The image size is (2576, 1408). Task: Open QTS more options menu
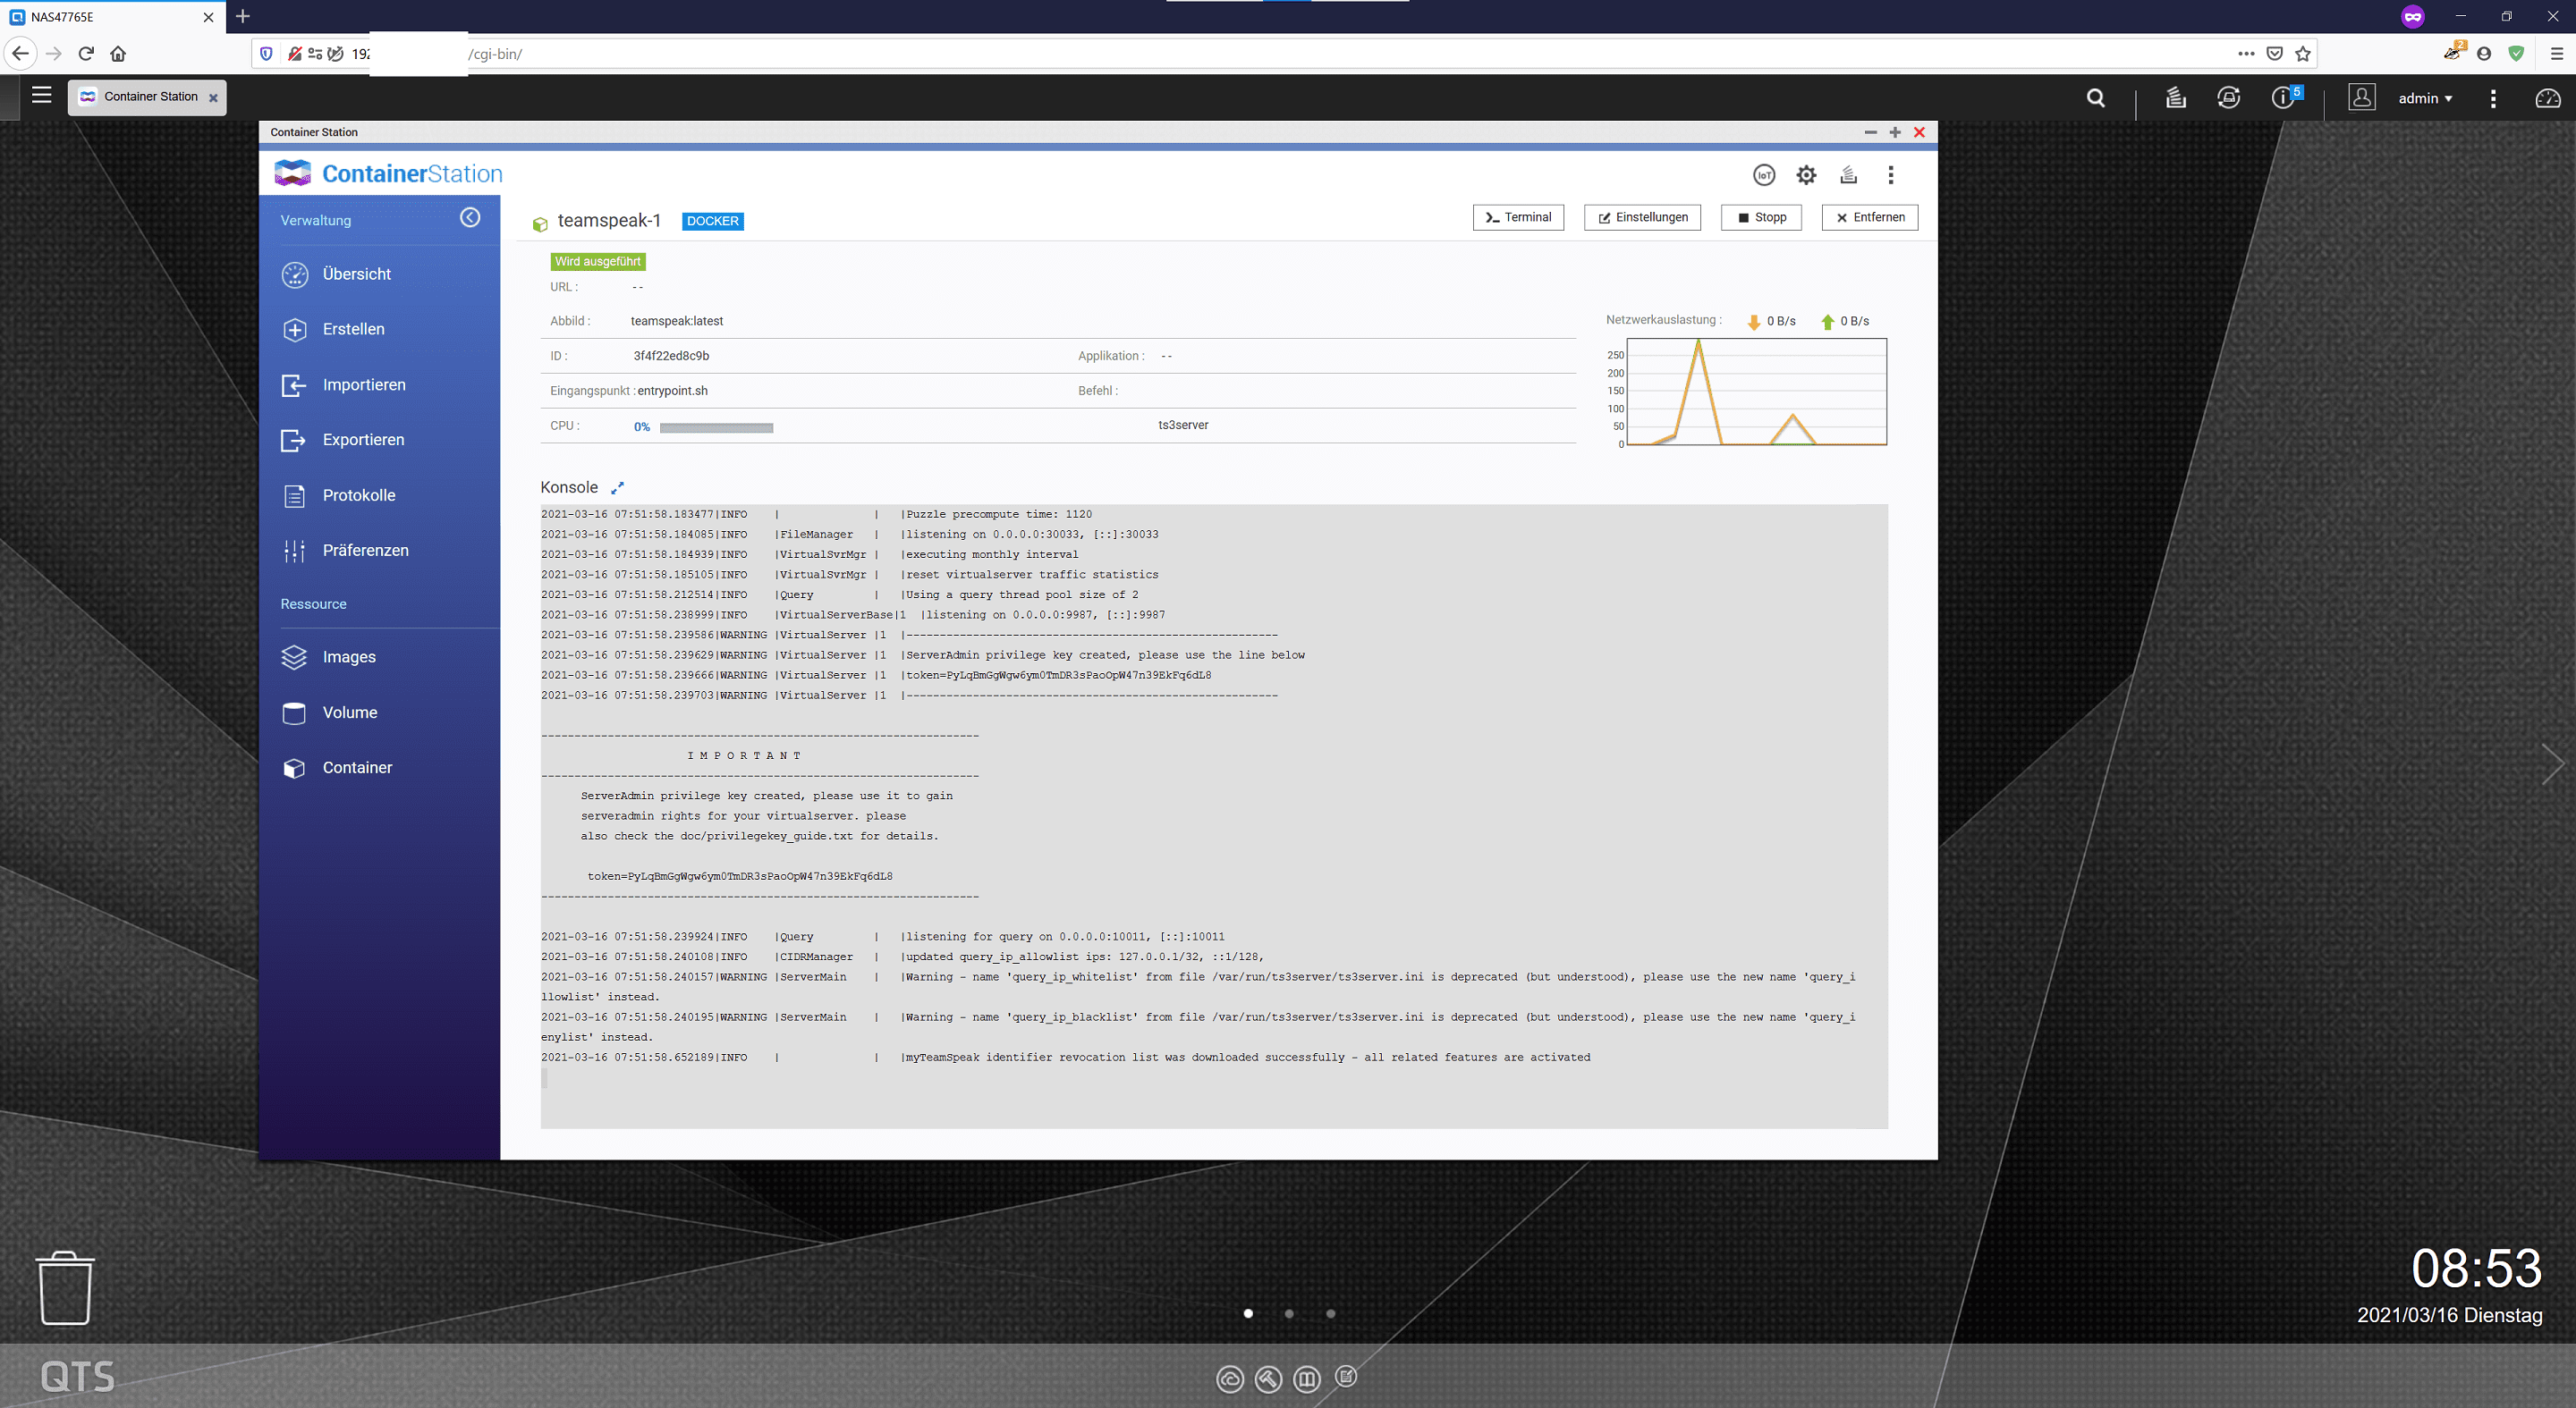2493,98
